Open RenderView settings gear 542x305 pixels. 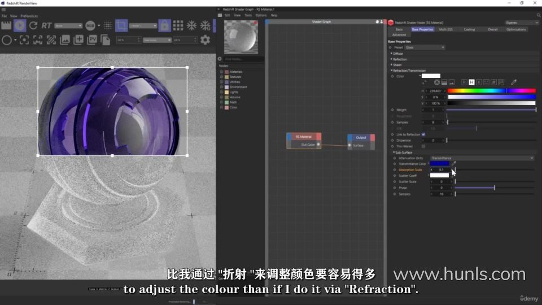click(205, 40)
